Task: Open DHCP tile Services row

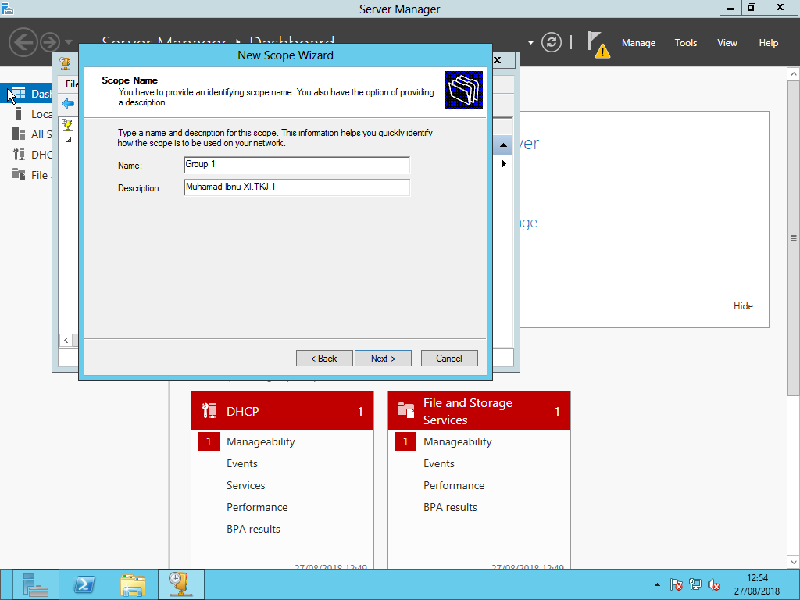Action: (246, 485)
